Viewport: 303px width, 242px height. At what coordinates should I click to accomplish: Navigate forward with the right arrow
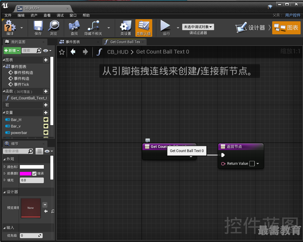pyautogui.click(x=85, y=52)
